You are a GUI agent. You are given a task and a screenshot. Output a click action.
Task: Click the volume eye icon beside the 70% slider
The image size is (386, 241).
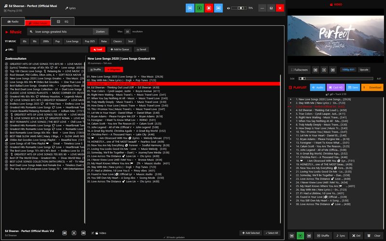click(228, 8)
